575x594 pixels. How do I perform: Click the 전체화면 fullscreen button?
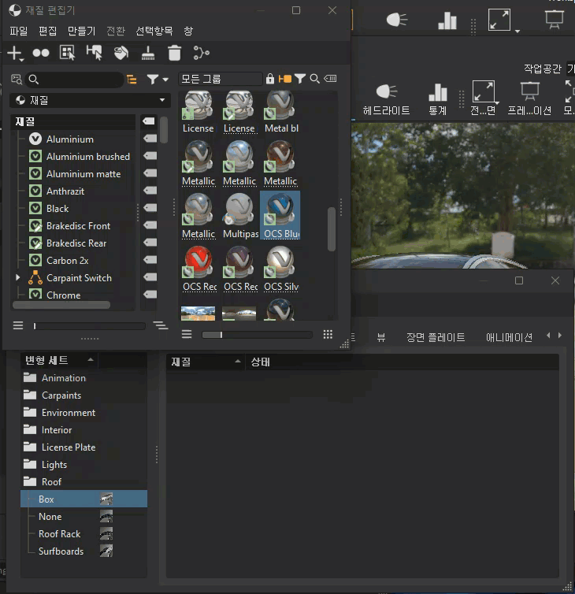(x=483, y=98)
